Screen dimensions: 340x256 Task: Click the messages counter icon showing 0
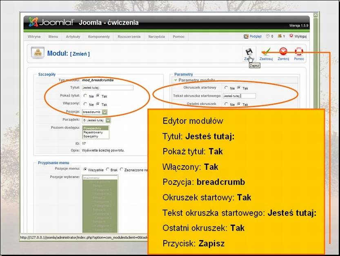pos(268,36)
